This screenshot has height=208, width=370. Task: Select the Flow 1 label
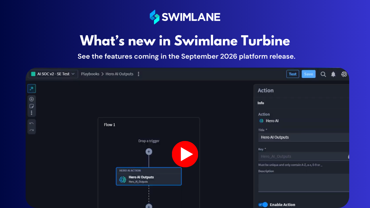tap(110, 125)
